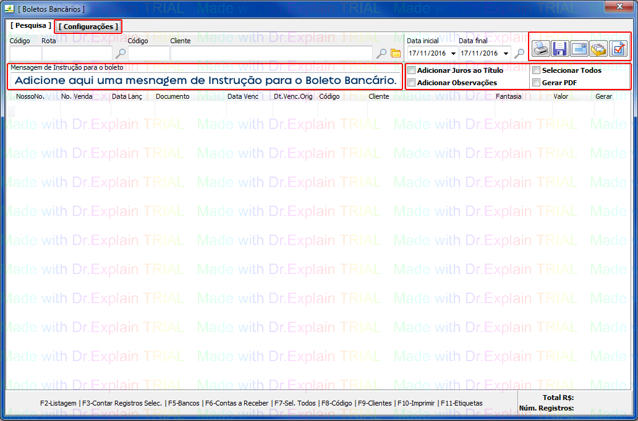Click the boleto instruction message field
The width and height of the screenshot is (638, 421).
[x=205, y=80]
